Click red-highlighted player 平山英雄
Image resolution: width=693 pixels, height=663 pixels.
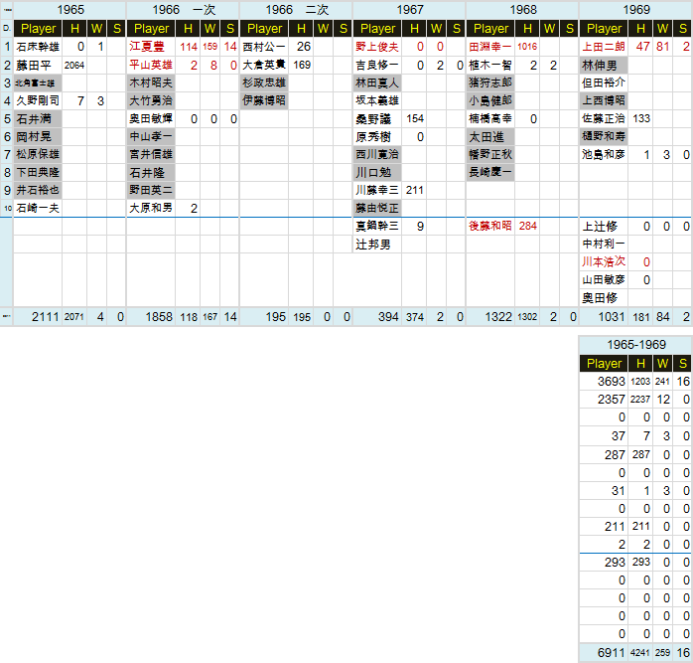click(x=151, y=65)
